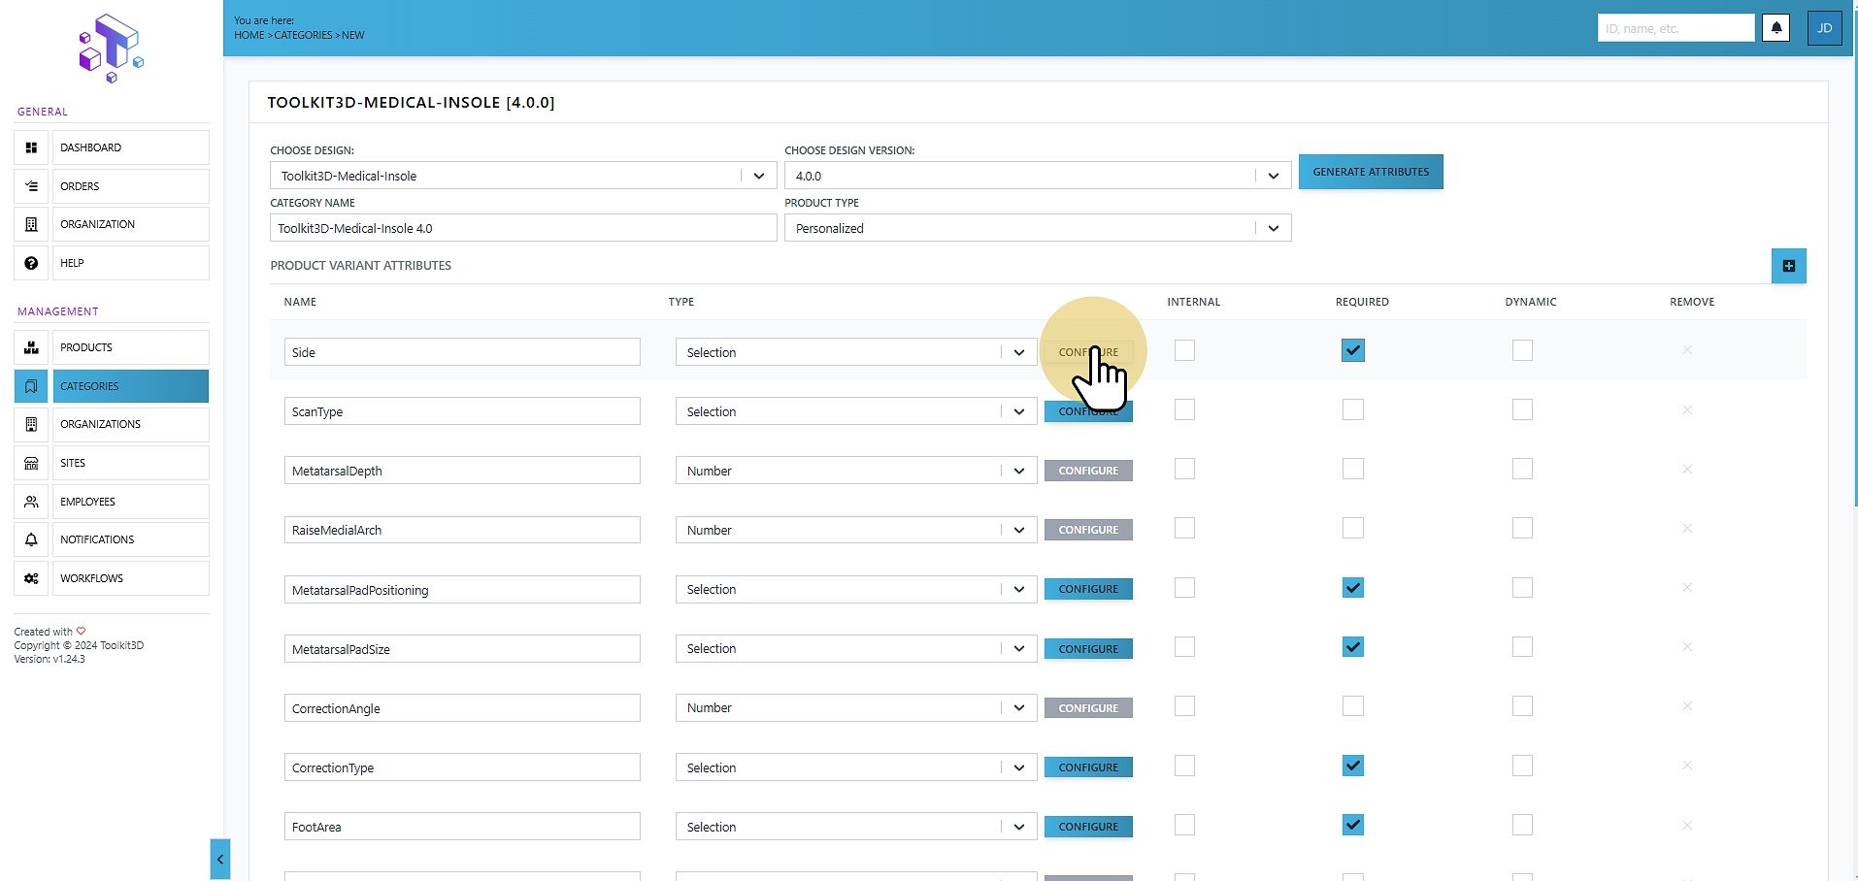Open Employees in the sidebar
The height and width of the screenshot is (881, 1858).
(130, 502)
